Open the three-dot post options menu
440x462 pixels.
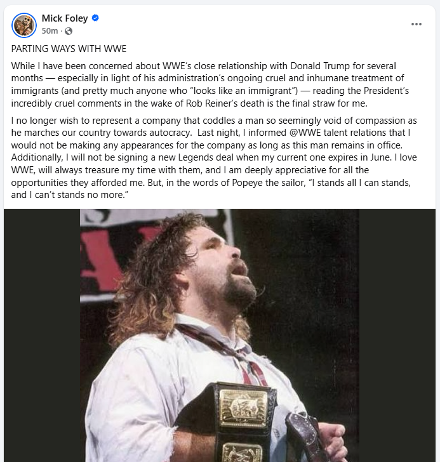coord(416,24)
